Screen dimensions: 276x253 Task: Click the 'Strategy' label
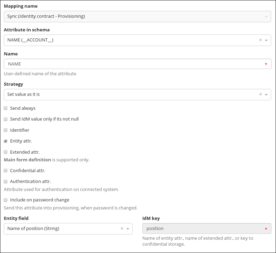coord(13,84)
